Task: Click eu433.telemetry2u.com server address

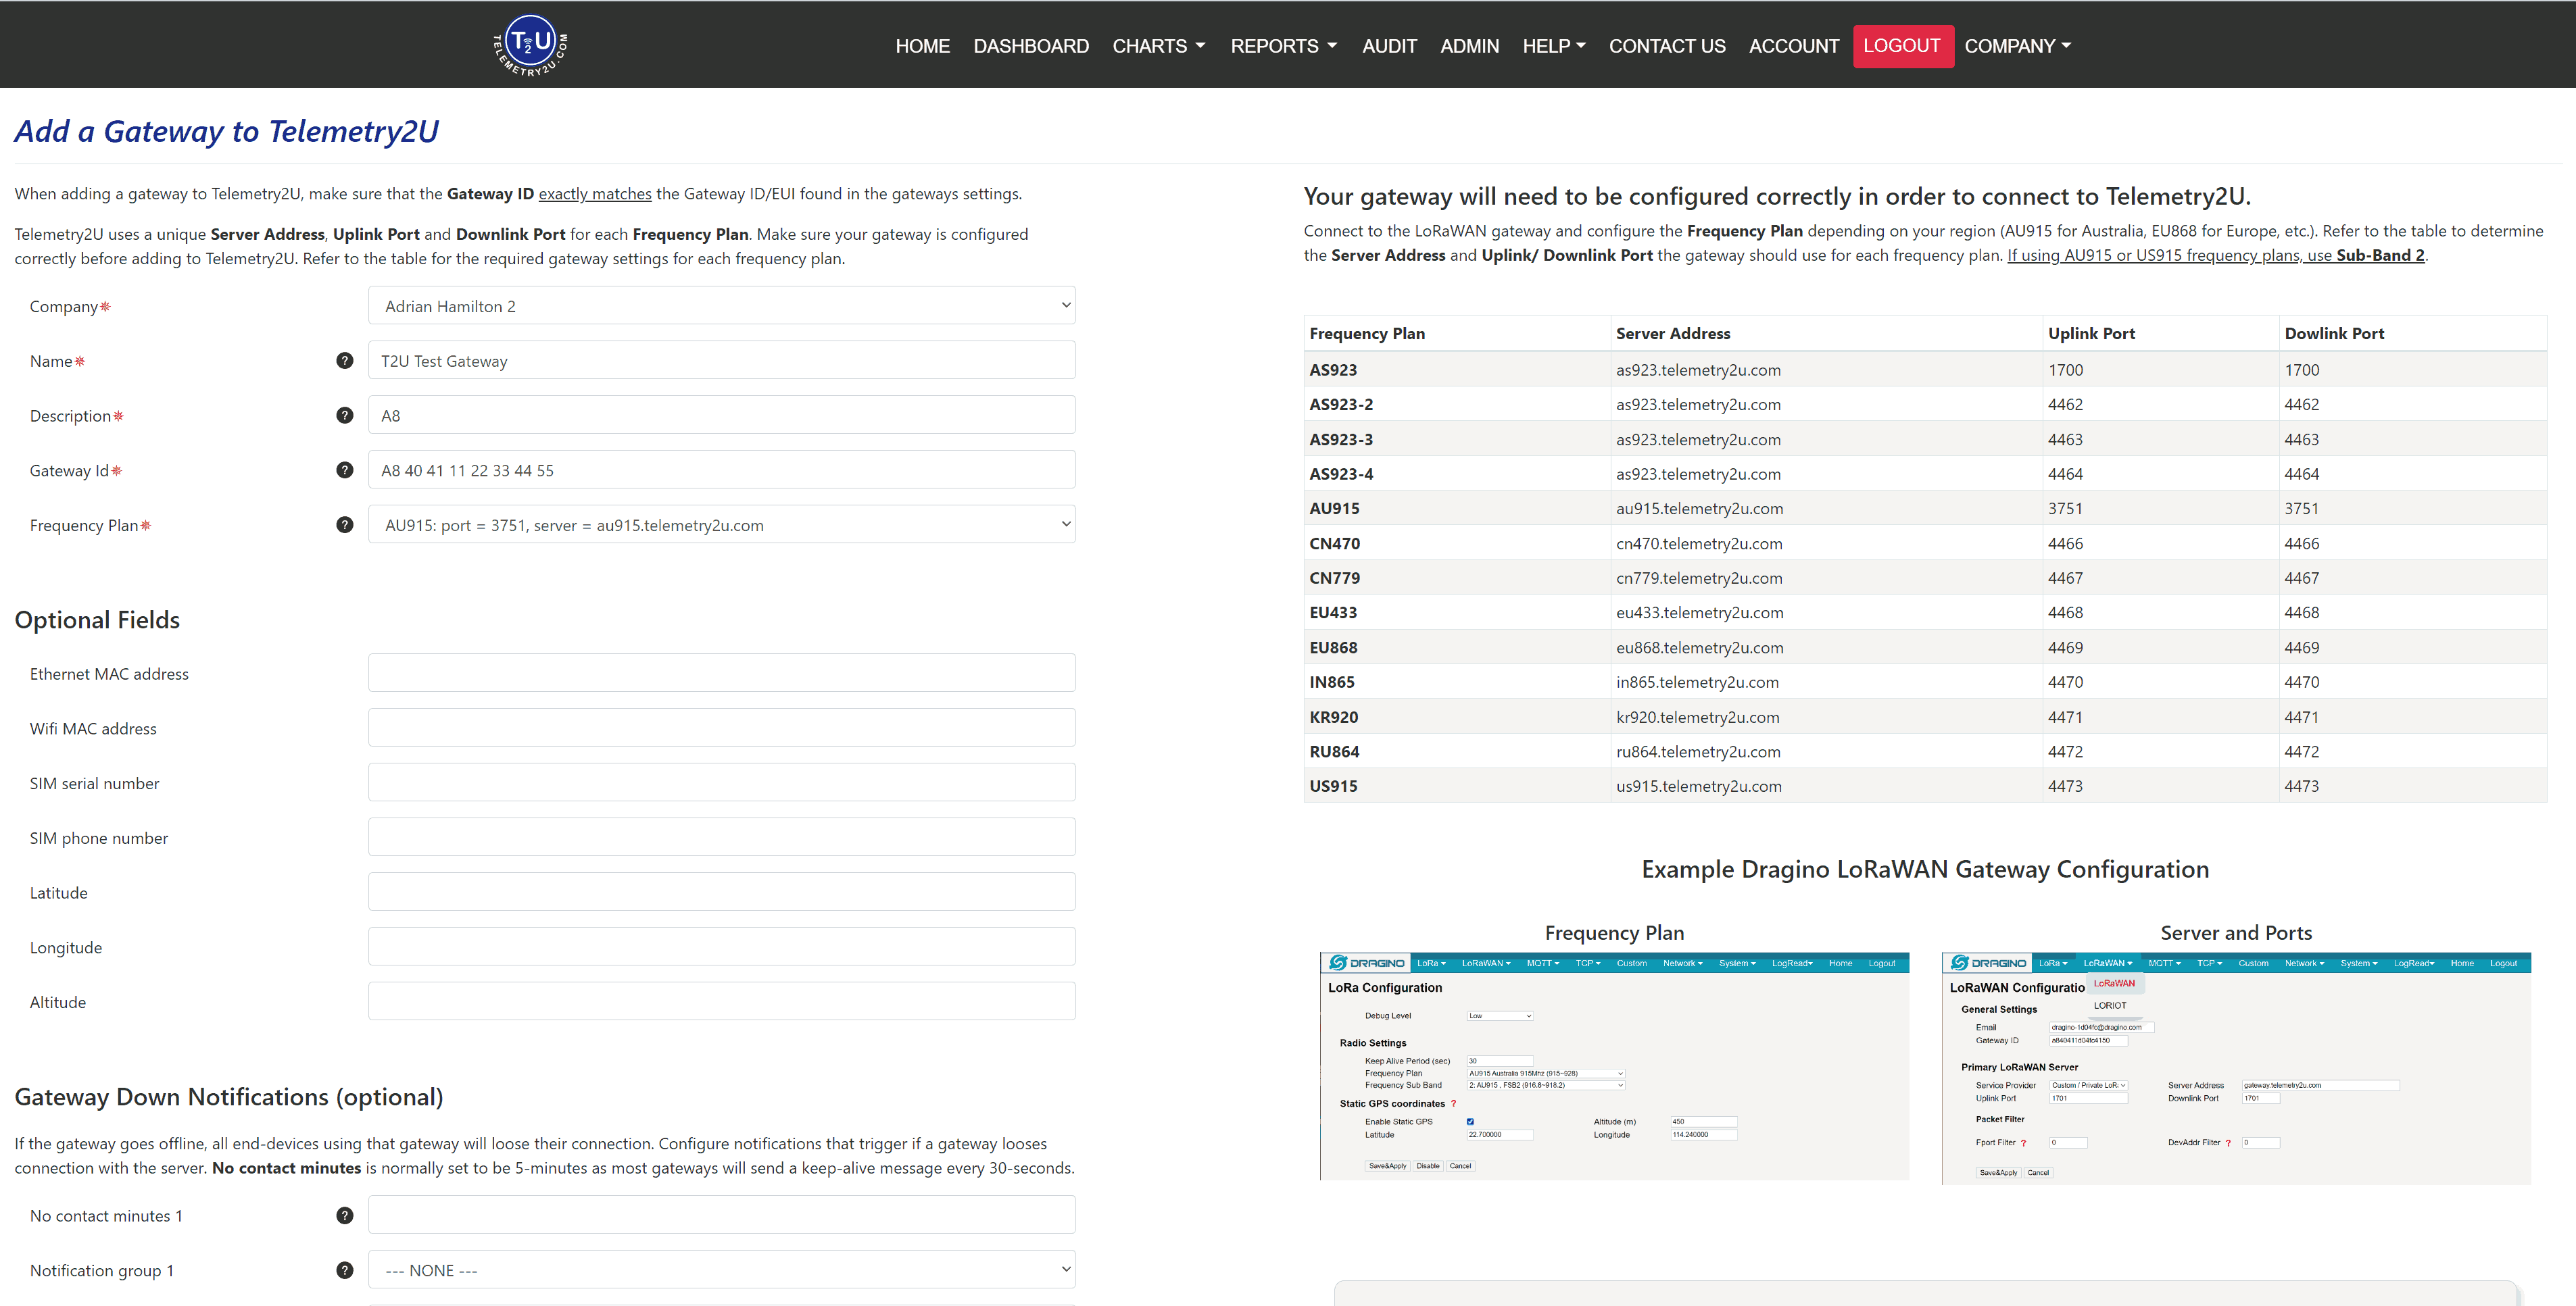Action: tap(1700, 613)
